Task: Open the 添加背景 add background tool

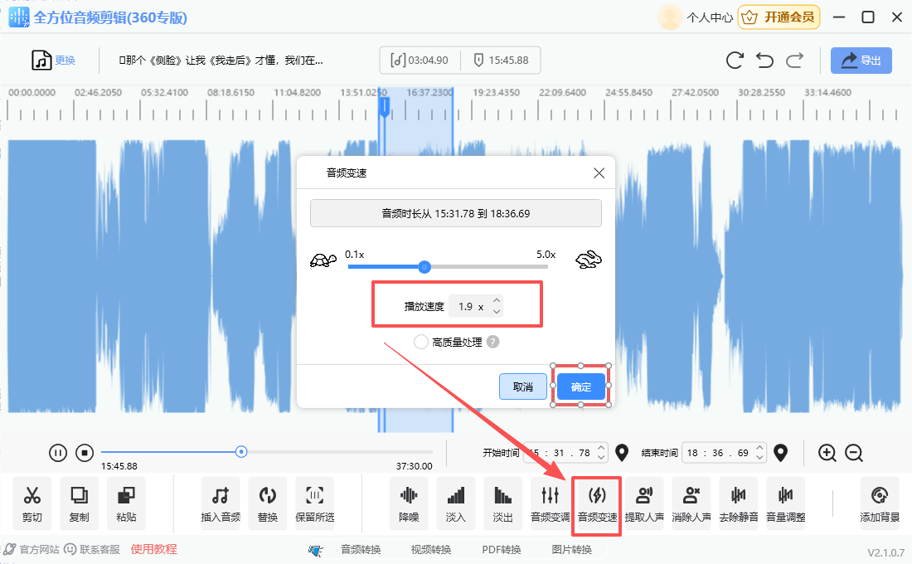Action: point(879,503)
